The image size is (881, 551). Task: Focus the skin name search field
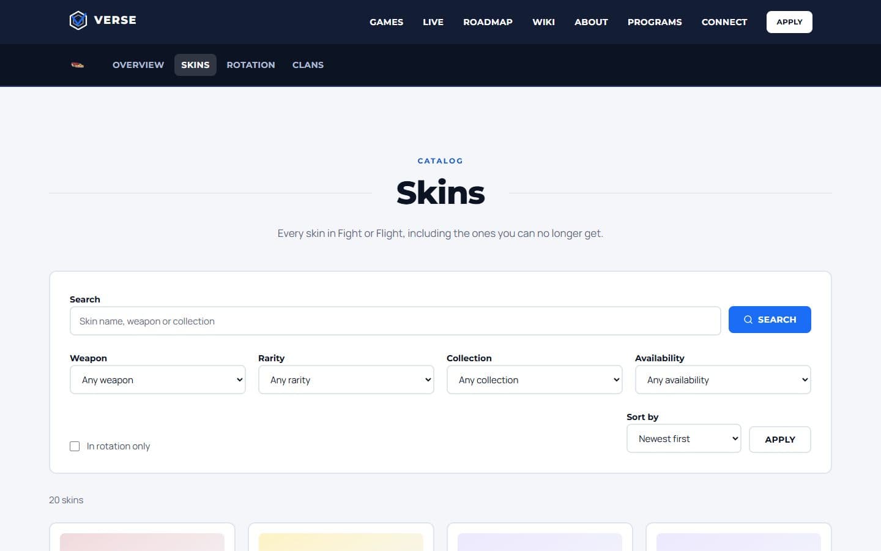pyautogui.click(x=395, y=321)
